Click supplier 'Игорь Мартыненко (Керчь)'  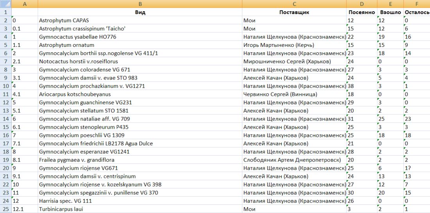tap(294, 45)
